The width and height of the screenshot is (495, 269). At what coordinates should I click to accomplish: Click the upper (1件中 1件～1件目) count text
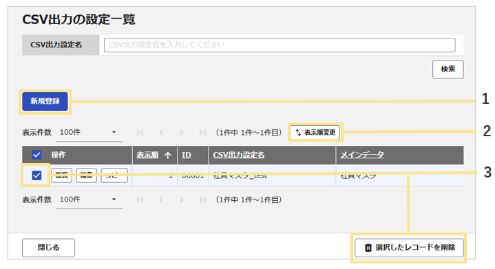[249, 133]
